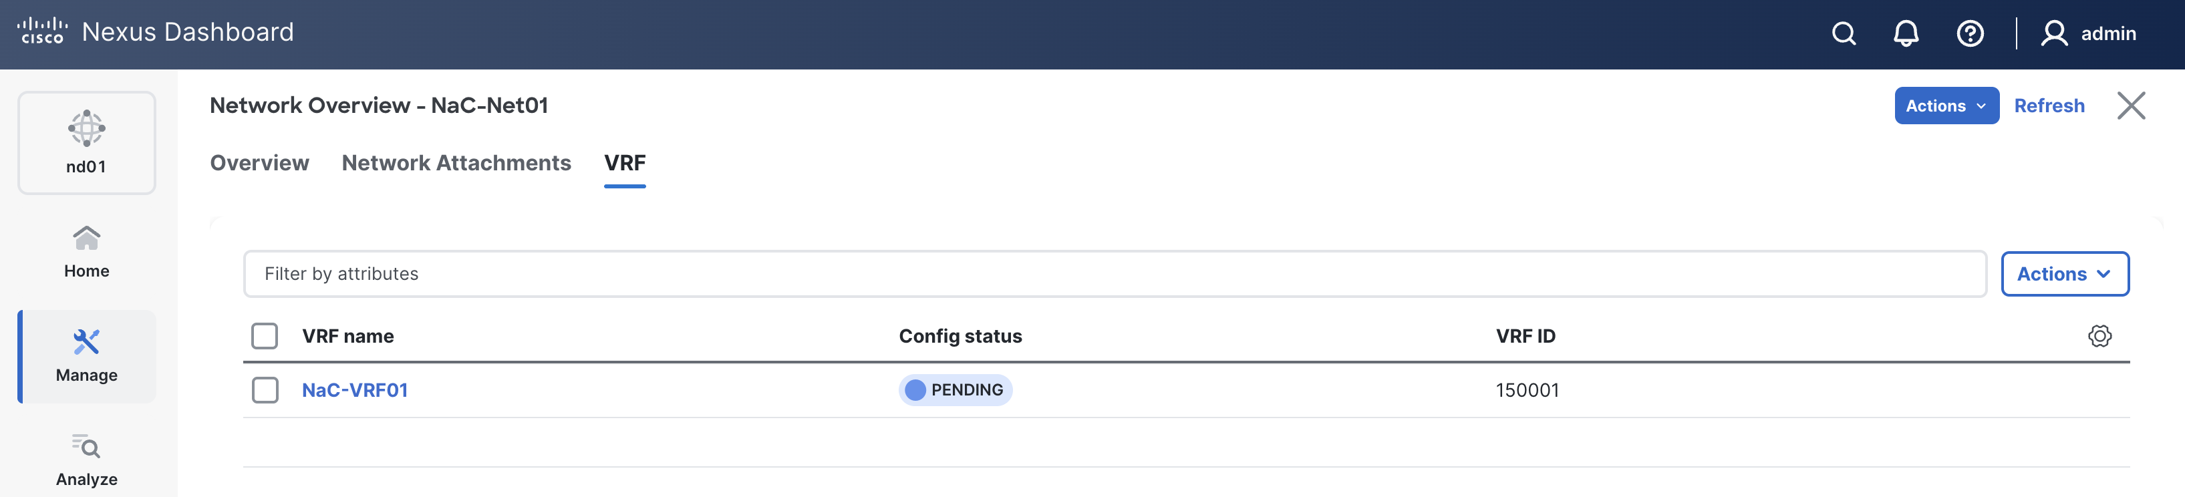Open the NaC-VRF01 VRF link

pyautogui.click(x=355, y=390)
